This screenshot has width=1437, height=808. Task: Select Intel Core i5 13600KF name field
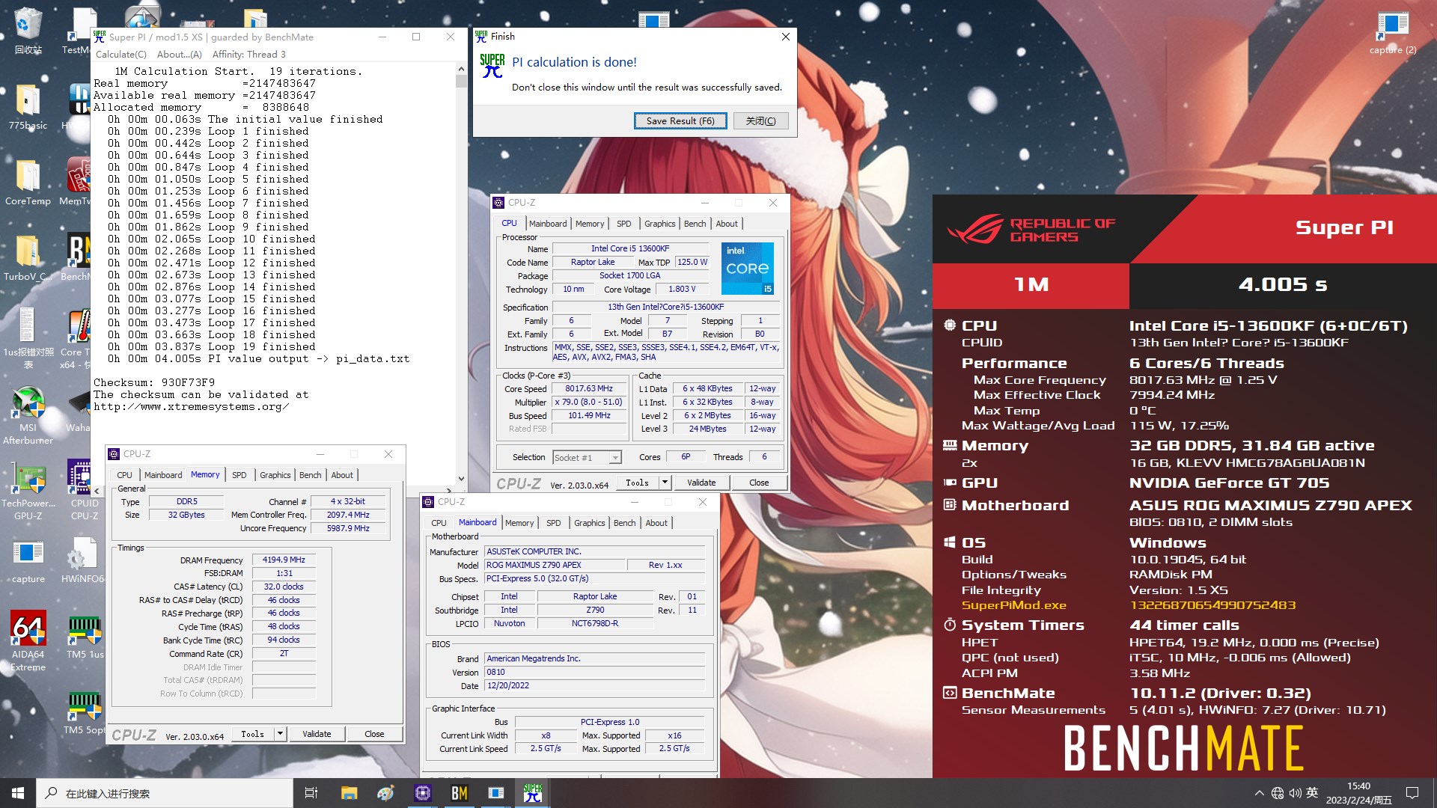(x=630, y=248)
